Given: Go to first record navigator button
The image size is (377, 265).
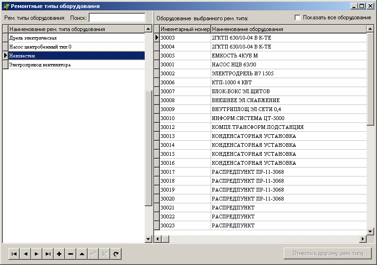Looking at the screenshot, I should [x=14, y=254].
